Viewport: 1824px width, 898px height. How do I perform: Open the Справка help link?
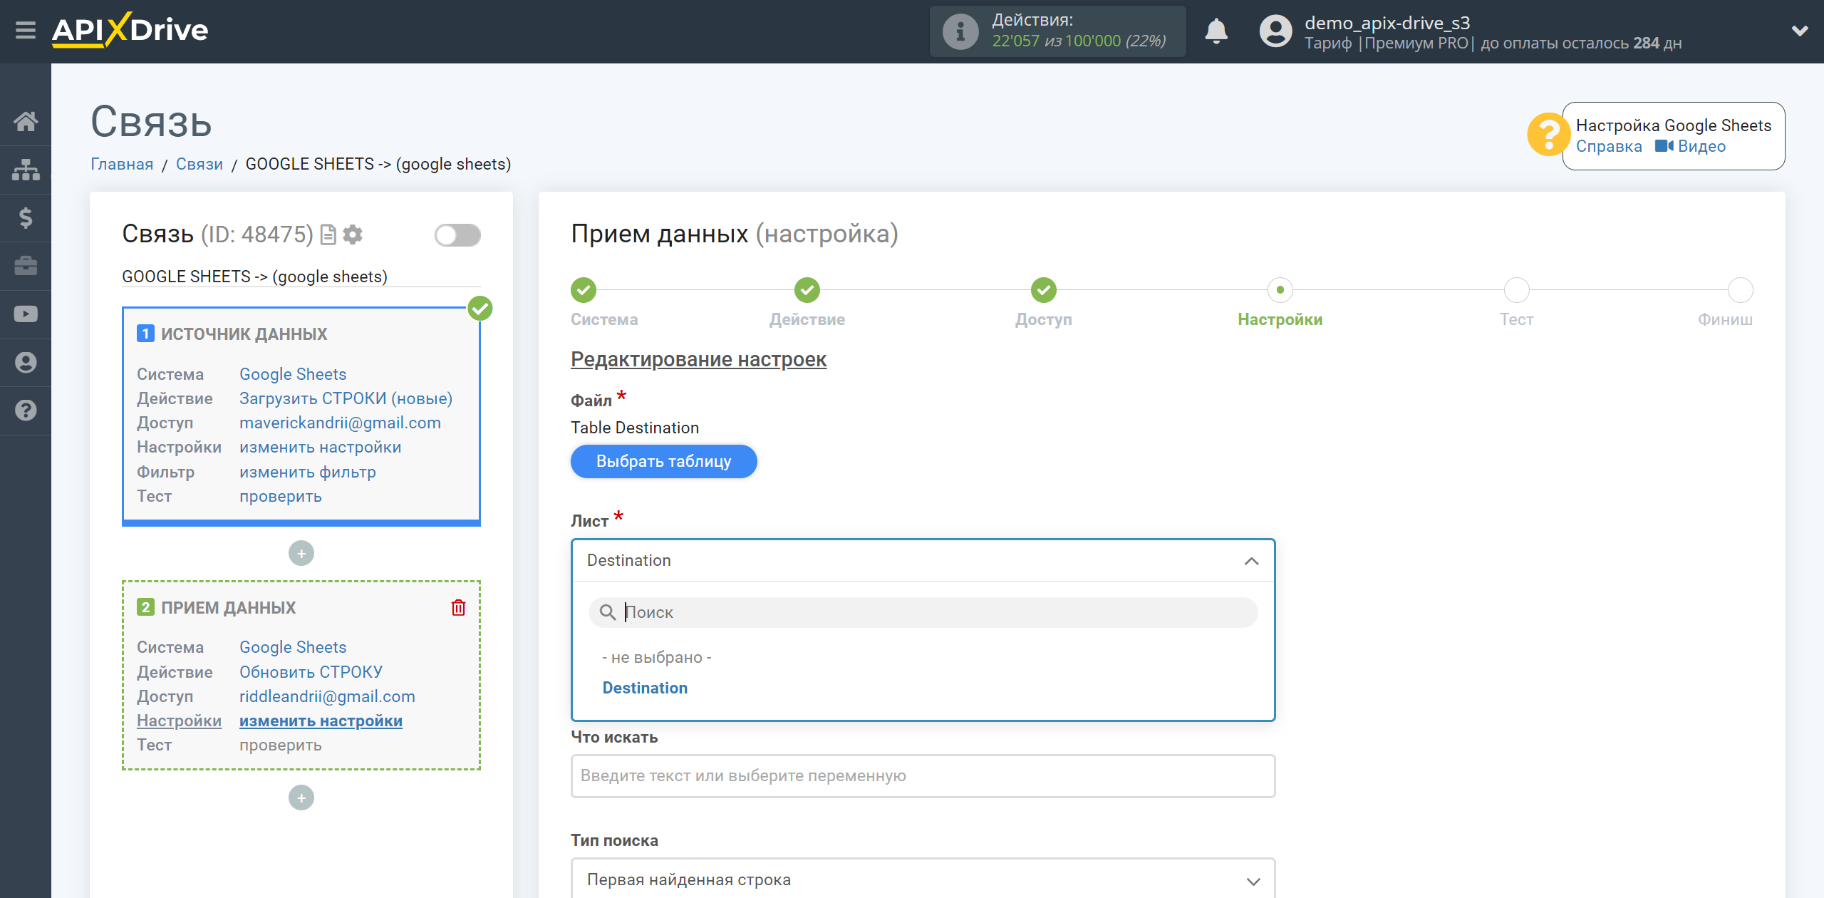[1609, 146]
